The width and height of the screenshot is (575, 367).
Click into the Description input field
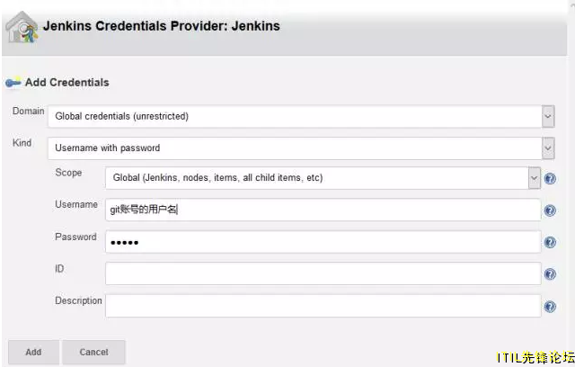click(323, 306)
